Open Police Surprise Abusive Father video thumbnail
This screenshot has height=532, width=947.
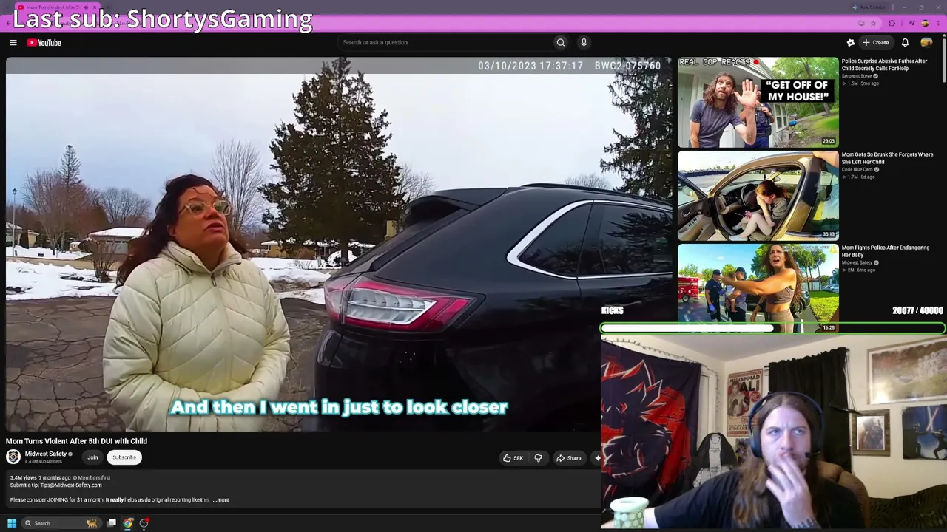758,102
